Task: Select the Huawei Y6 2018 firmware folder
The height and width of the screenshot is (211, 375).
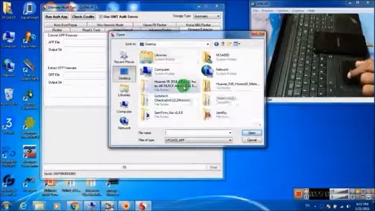Action: pos(168,86)
